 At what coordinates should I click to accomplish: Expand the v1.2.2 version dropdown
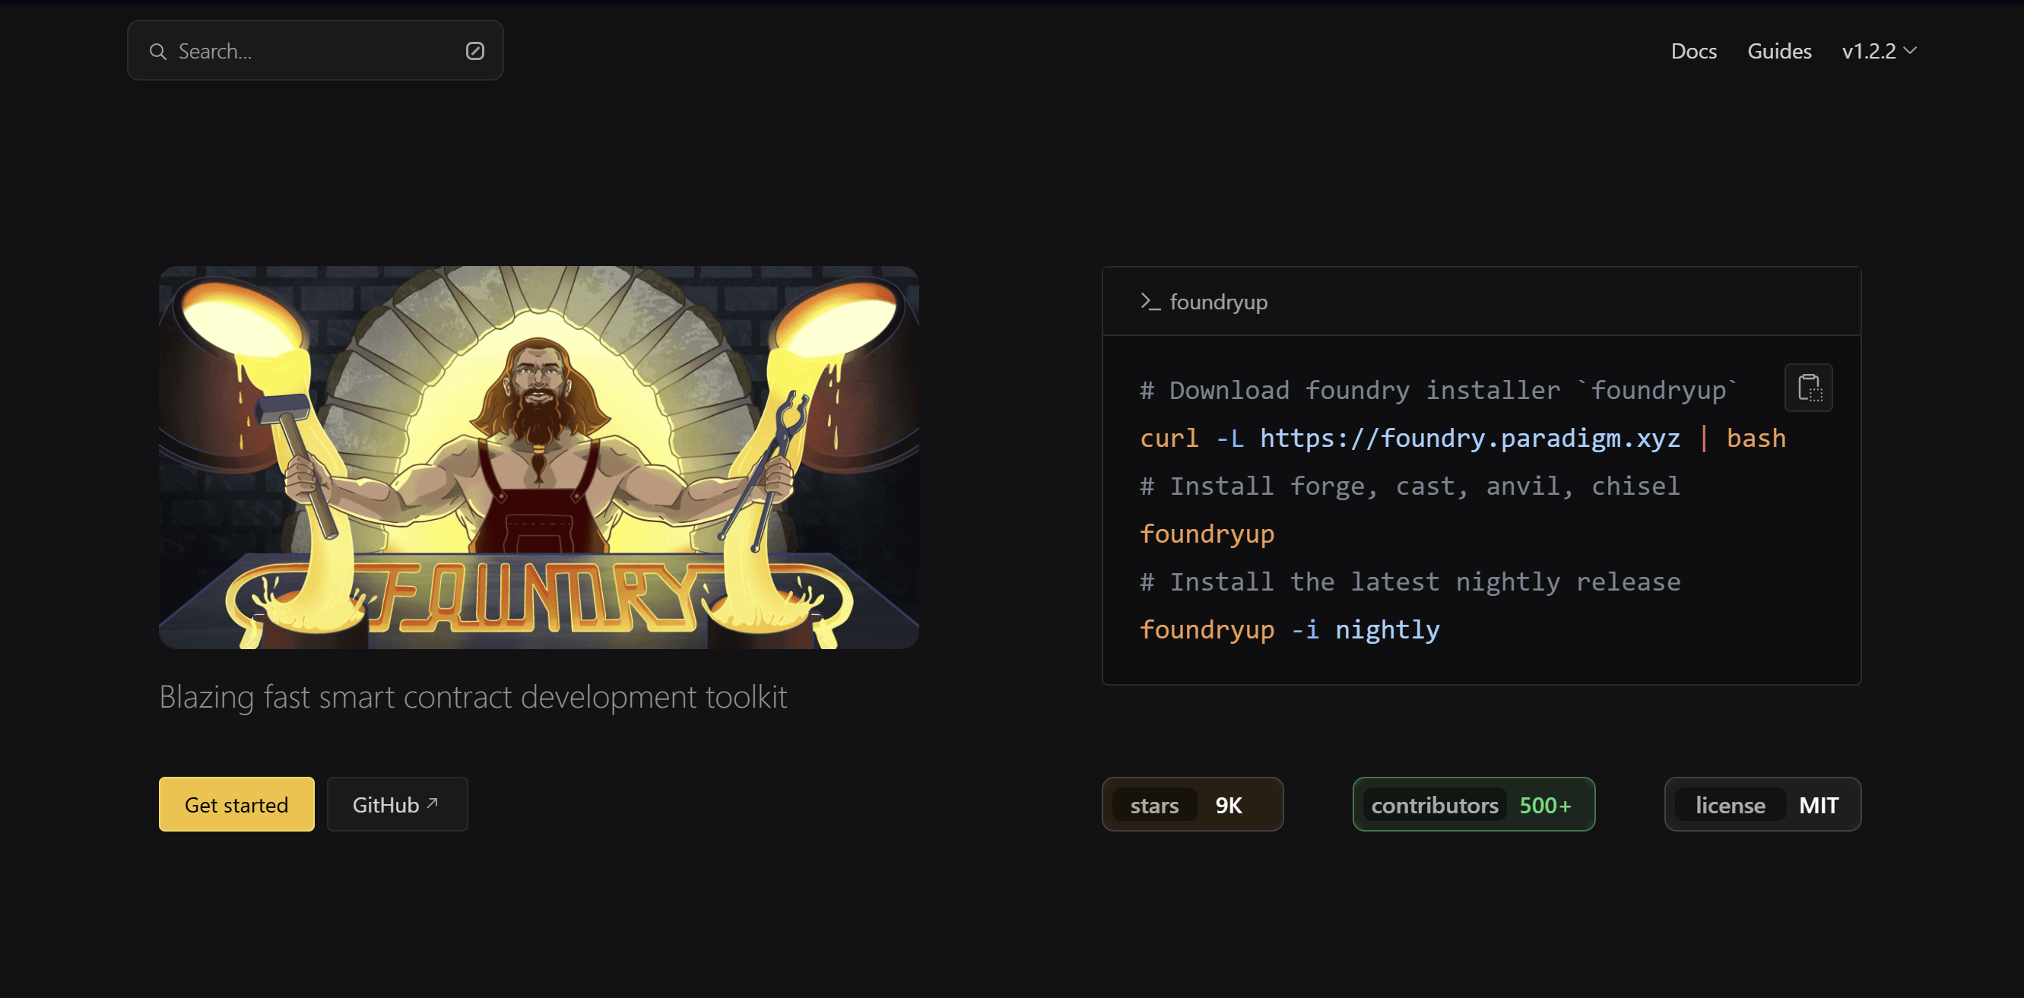(x=1880, y=51)
